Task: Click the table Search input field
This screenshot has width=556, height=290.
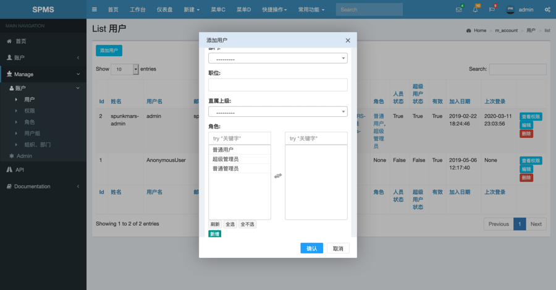Action: coord(518,69)
